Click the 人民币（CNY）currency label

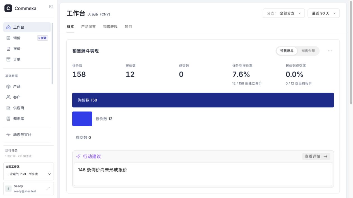pos(99,14)
